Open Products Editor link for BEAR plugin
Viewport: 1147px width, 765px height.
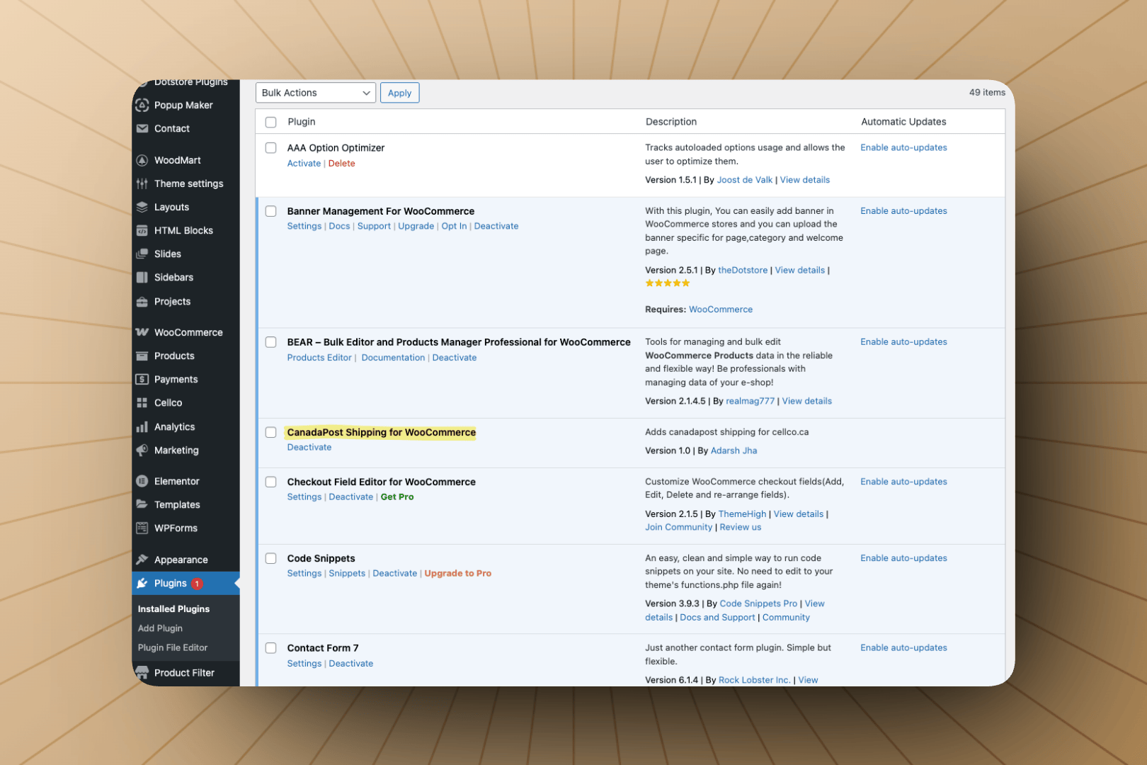(x=319, y=358)
